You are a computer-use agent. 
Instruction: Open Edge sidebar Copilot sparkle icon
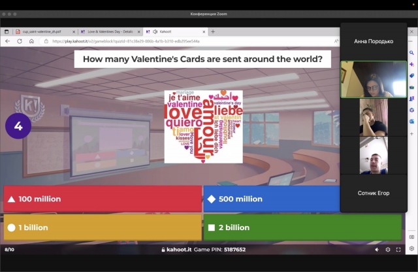pyautogui.click(x=411, y=64)
